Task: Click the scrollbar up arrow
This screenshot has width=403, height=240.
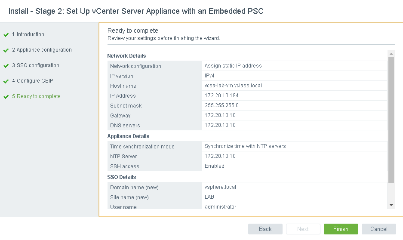Action: point(391,54)
